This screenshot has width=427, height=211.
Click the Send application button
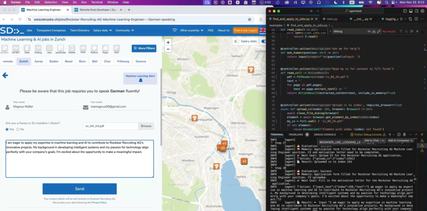coord(80,189)
